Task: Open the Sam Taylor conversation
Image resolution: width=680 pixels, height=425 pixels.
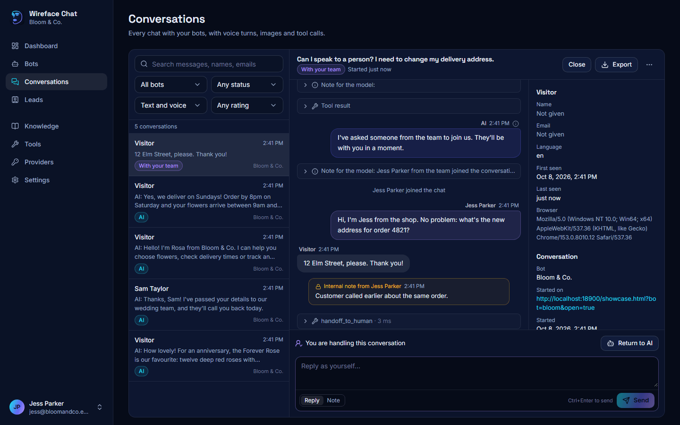Action: [209, 305]
